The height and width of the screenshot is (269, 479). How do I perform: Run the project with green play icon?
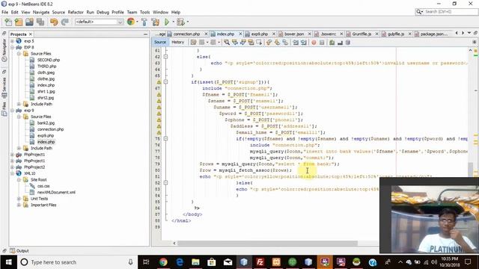[x=167, y=22]
